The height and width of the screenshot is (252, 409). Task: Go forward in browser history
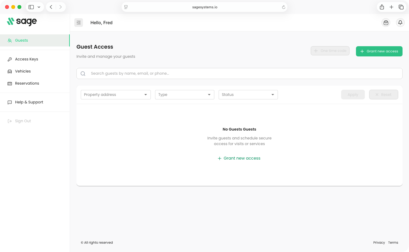point(61,7)
